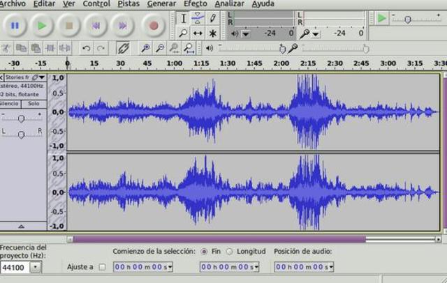
Task: Select the Zoom magnifier tool
Action: [183, 33]
